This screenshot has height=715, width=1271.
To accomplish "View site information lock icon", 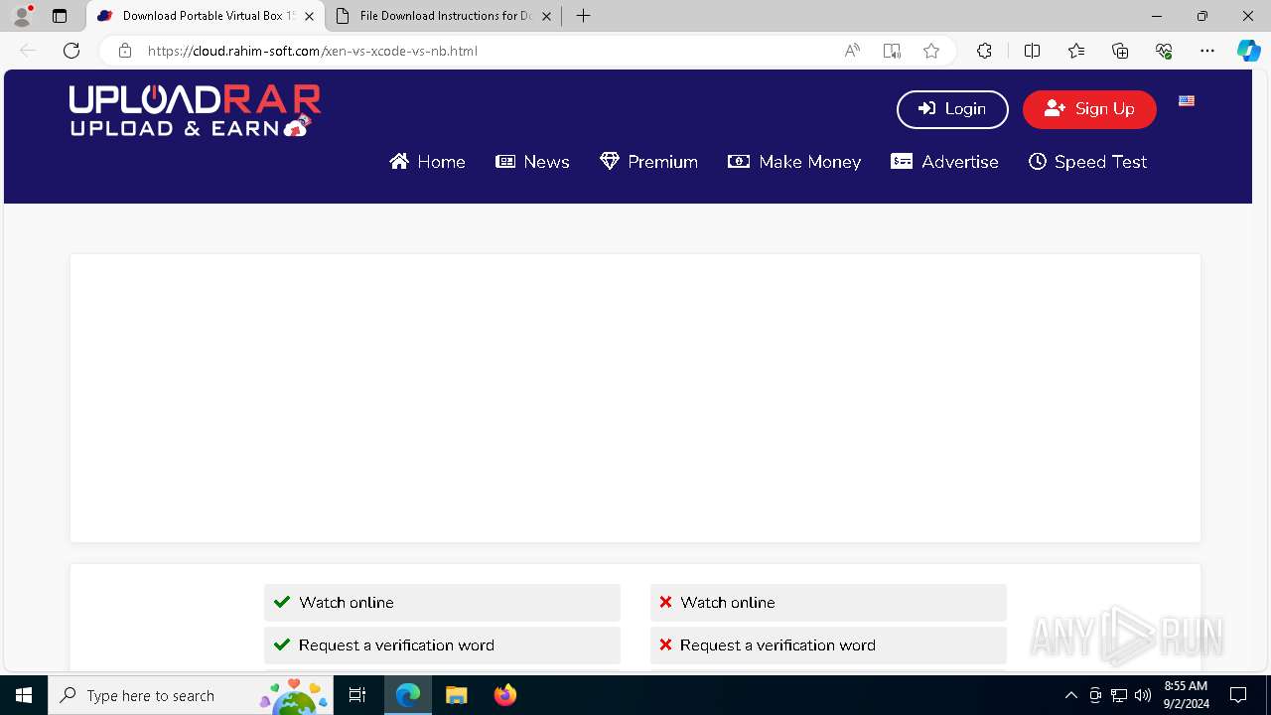I will pos(125,51).
